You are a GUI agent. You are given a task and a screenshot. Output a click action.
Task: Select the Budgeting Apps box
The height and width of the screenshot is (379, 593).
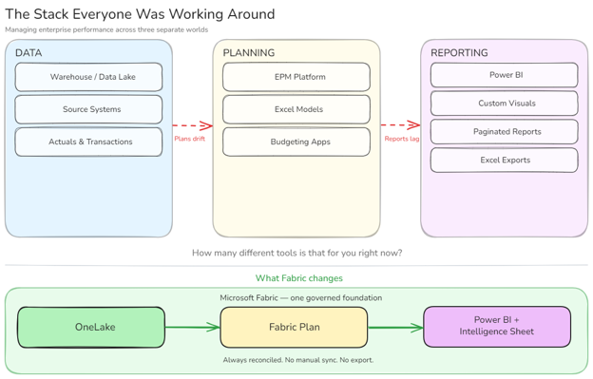(x=296, y=142)
